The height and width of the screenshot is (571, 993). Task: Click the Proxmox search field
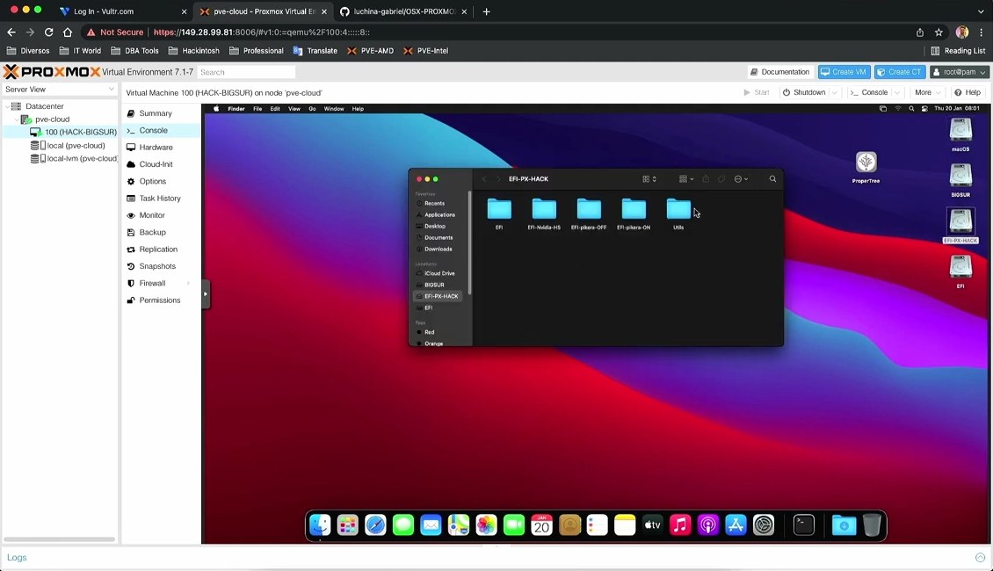245,72
